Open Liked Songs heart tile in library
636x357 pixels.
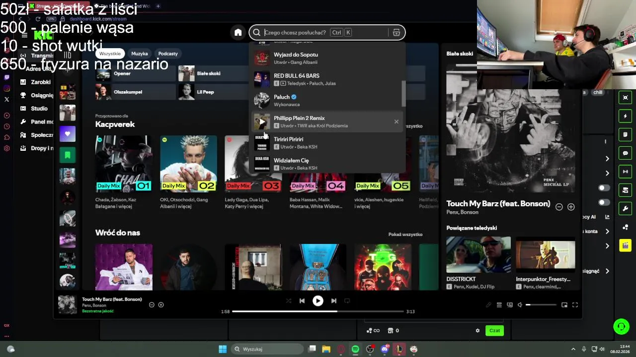tap(68, 133)
